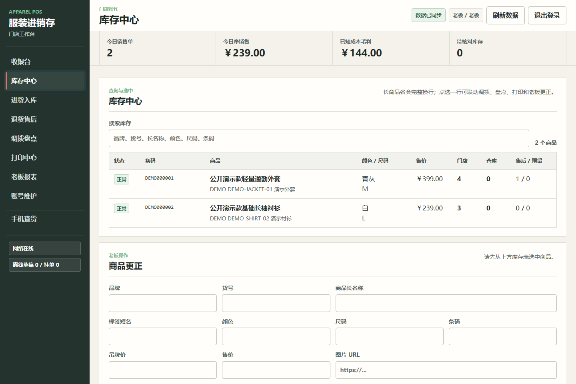The width and height of the screenshot is (576, 384).
Task: Open the 收银台 sidebar page
Action: [x=45, y=62]
